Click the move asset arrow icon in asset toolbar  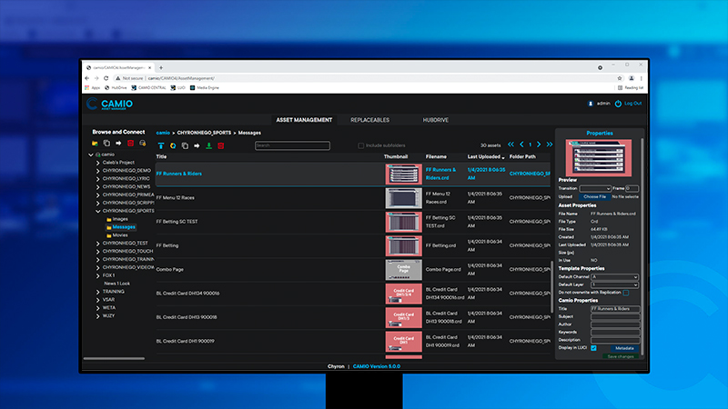[197, 145]
